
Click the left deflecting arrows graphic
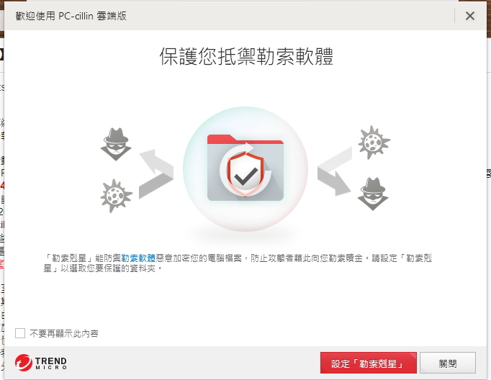point(156,173)
